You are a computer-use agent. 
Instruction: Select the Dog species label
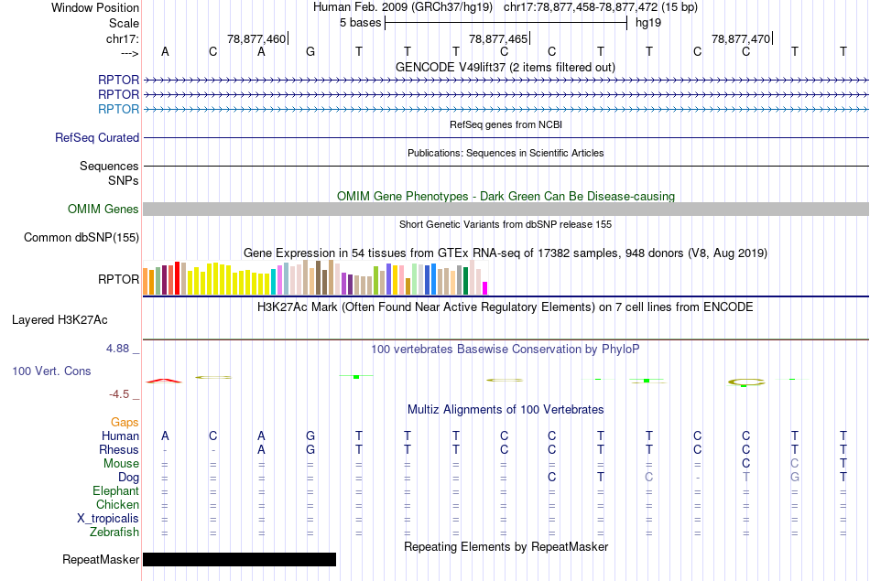click(128, 478)
